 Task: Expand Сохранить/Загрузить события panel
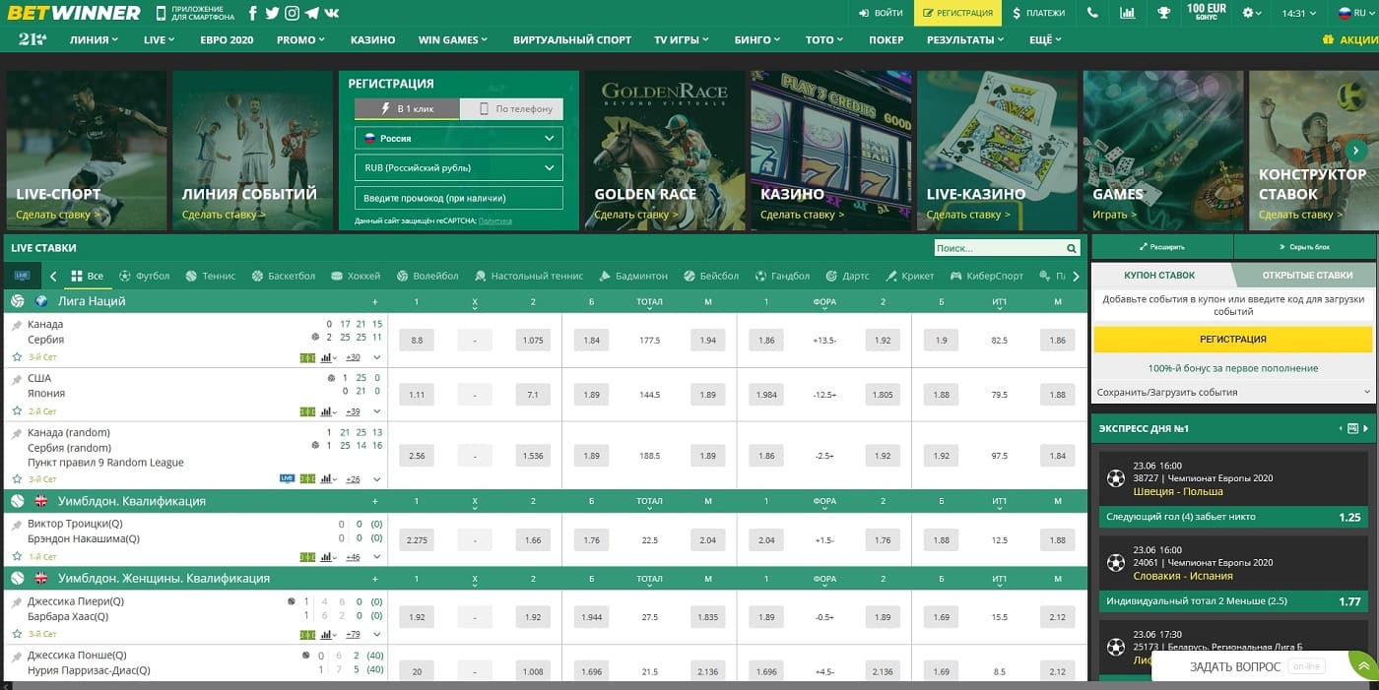[1233, 392]
